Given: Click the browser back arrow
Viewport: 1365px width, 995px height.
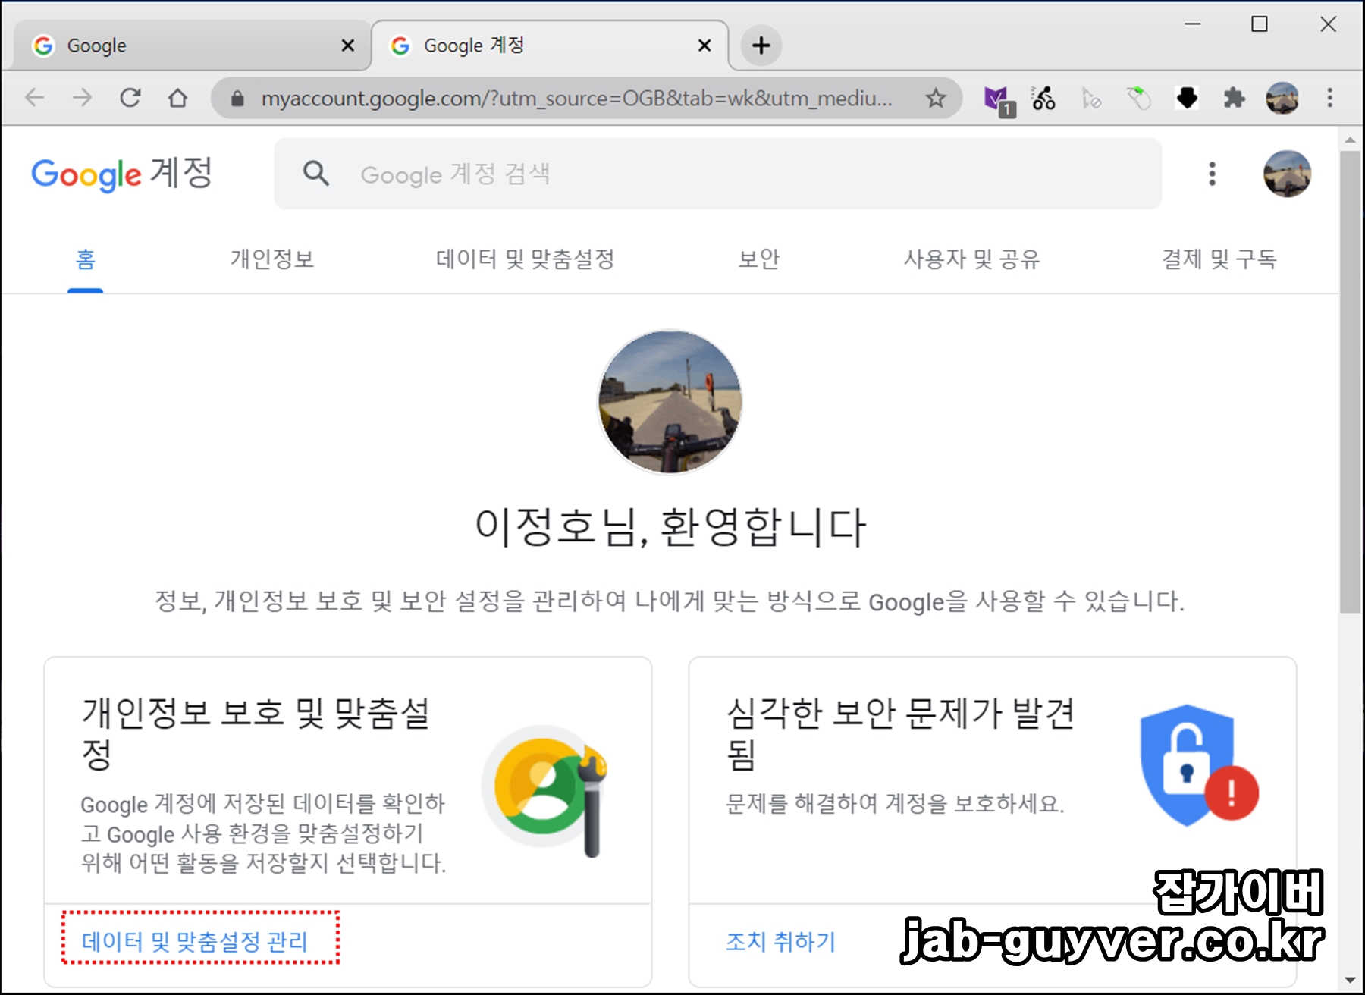Looking at the screenshot, I should click(x=35, y=98).
